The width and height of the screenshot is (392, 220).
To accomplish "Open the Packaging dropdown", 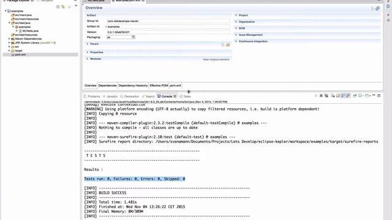I will [x=134, y=37].
